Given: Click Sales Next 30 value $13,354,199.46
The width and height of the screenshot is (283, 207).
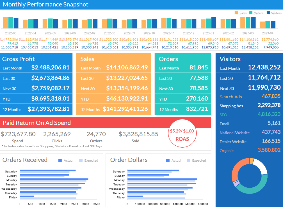Looking at the screenshot, I should point(127,88).
